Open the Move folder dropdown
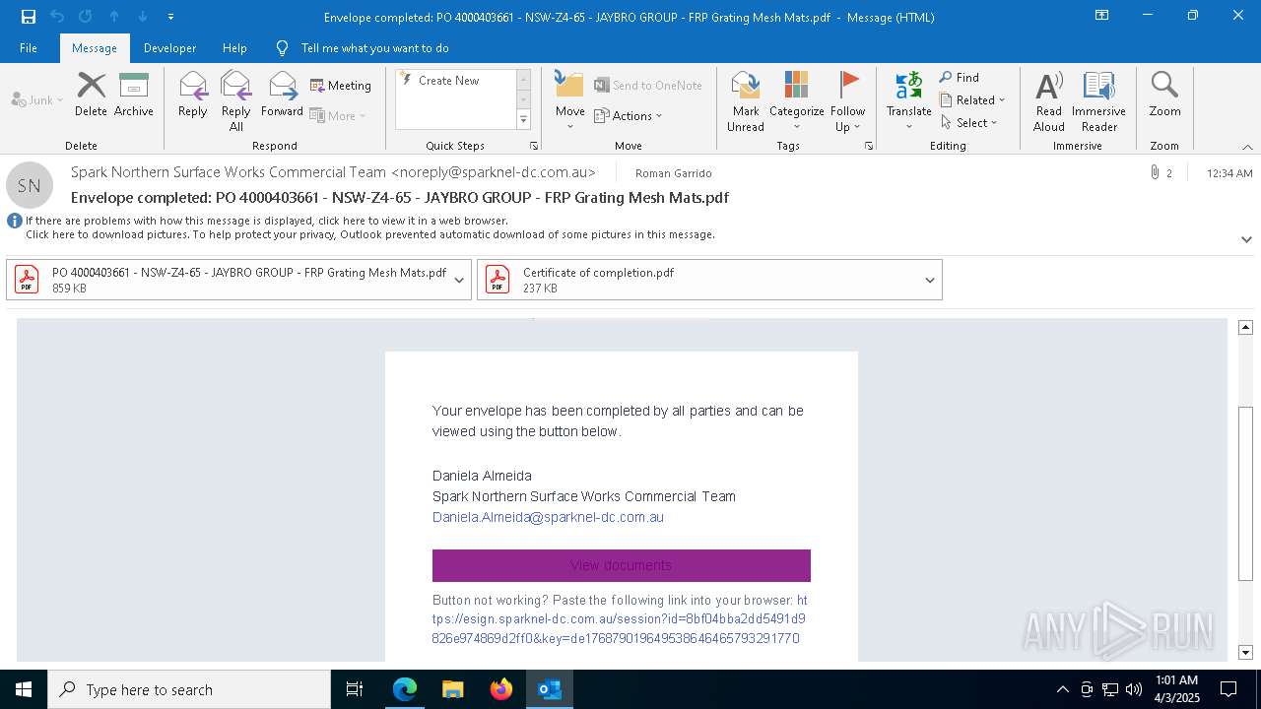 [569, 101]
